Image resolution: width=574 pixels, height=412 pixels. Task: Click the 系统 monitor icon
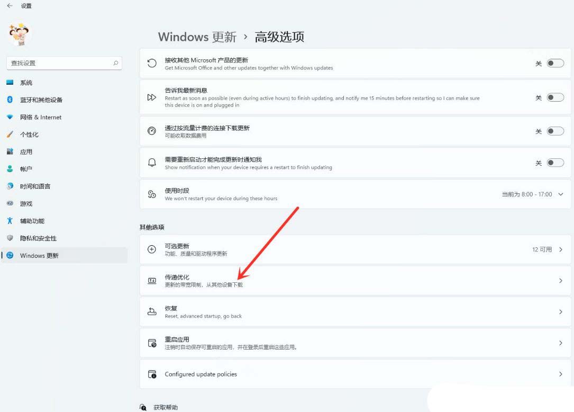pyautogui.click(x=10, y=83)
